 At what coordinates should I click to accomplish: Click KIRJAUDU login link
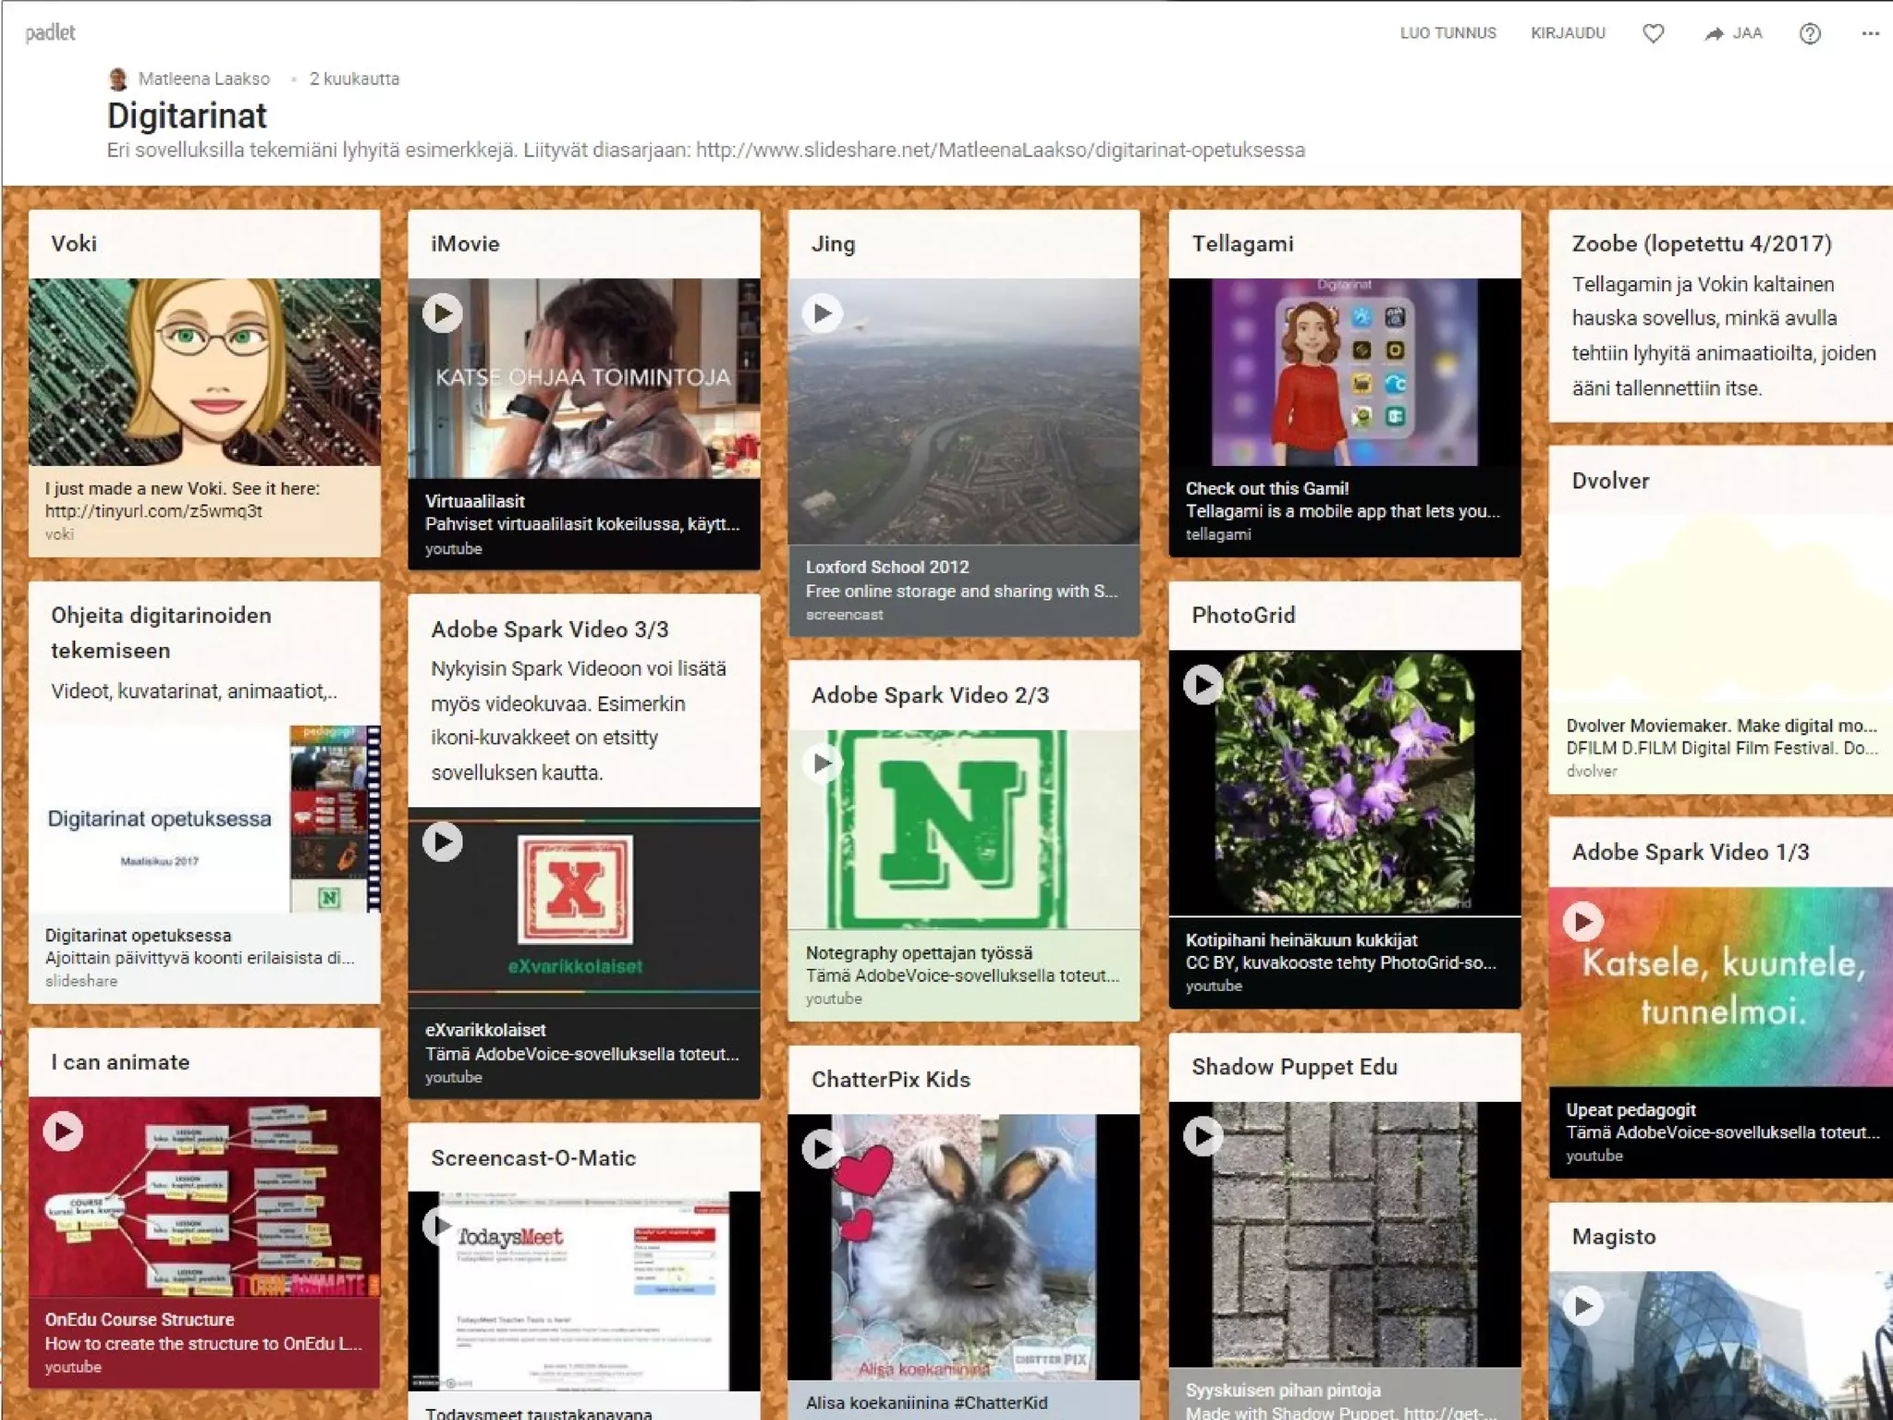(x=1568, y=33)
